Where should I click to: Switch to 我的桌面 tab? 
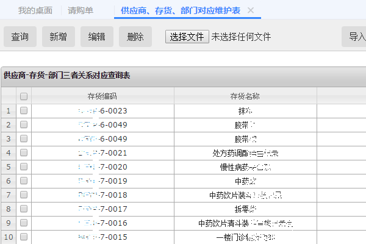pyautogui.click(x=35, y=10)
